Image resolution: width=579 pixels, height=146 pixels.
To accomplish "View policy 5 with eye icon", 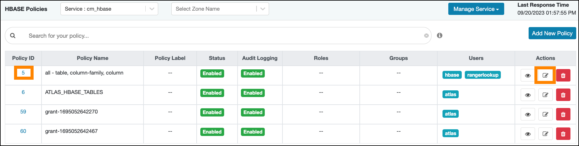I will click(x=527, y=75).
